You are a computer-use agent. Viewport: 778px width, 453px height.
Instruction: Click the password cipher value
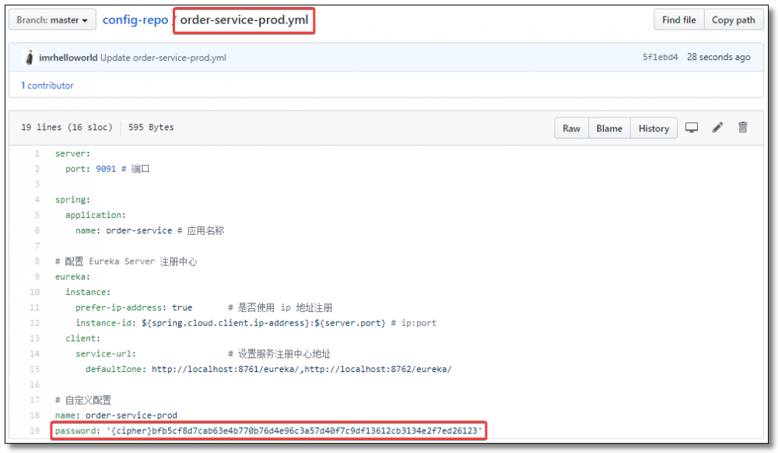(294, 430)
